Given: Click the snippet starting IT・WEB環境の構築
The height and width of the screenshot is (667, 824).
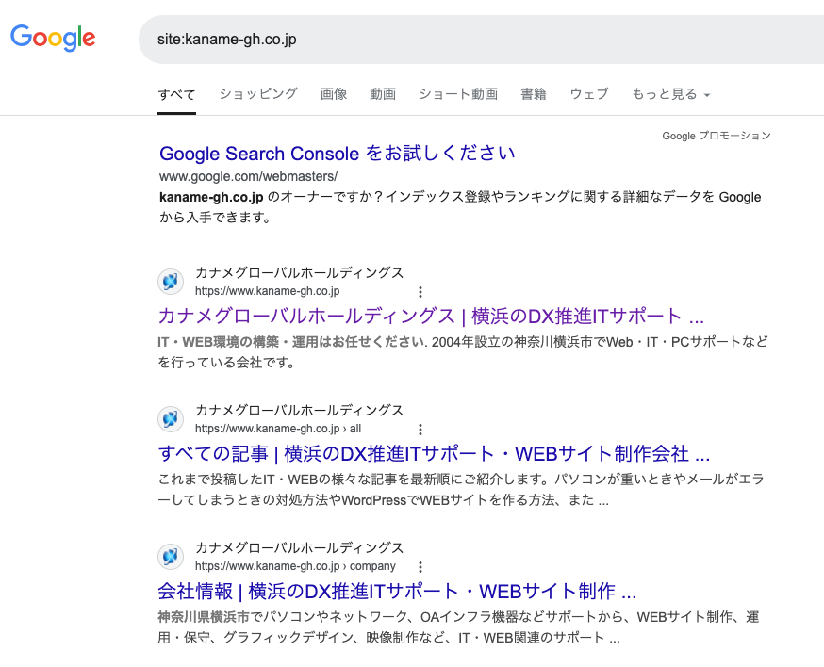Looking at the screenshot, I should click(463, 352).
